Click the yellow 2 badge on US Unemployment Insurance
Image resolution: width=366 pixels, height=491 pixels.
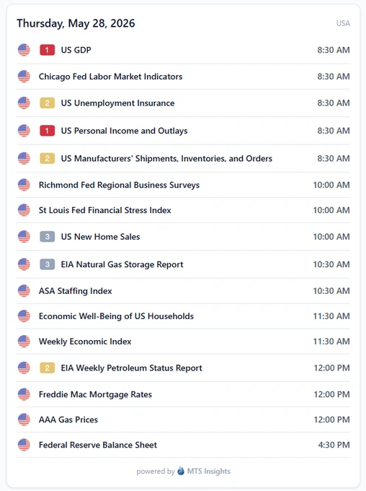48,103
